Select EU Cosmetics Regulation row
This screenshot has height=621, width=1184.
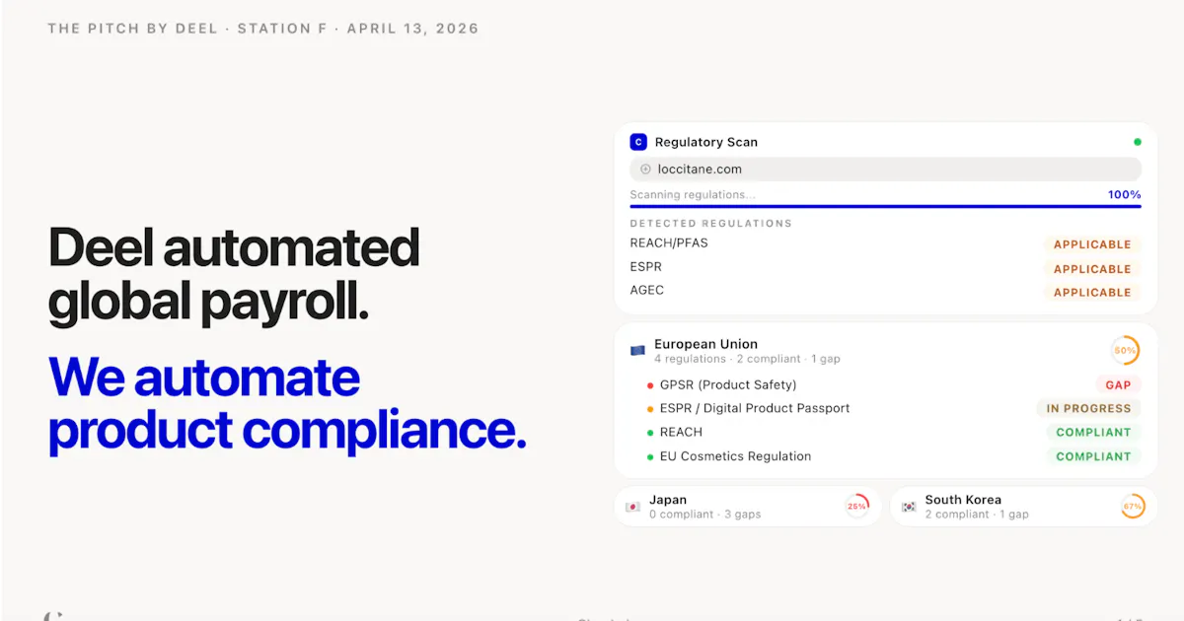pyautogui.click(x=894, y=456)
